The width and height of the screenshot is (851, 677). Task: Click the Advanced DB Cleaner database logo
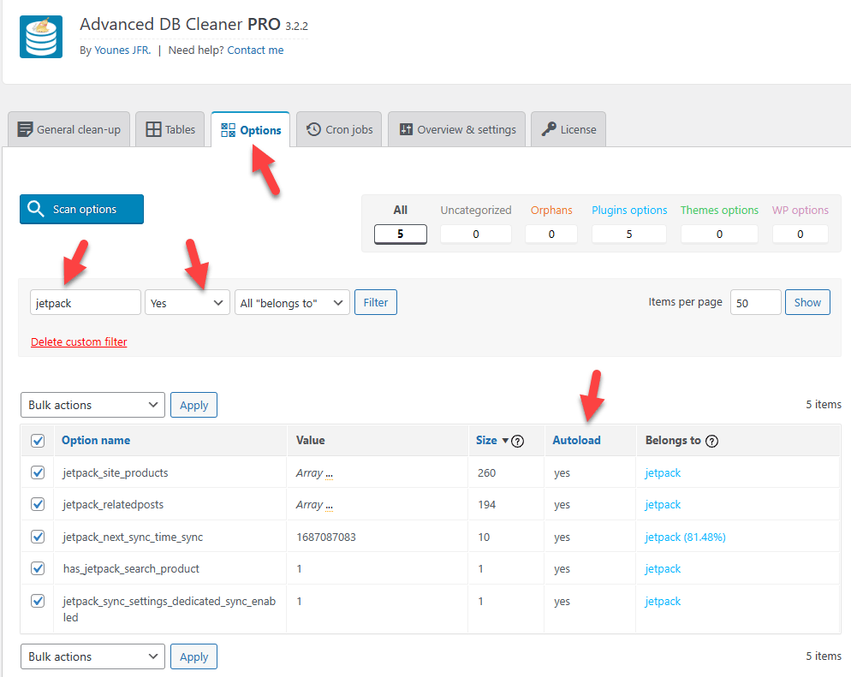[41, 37]
